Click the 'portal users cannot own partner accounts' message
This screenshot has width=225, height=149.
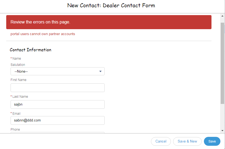click(43, 34)
